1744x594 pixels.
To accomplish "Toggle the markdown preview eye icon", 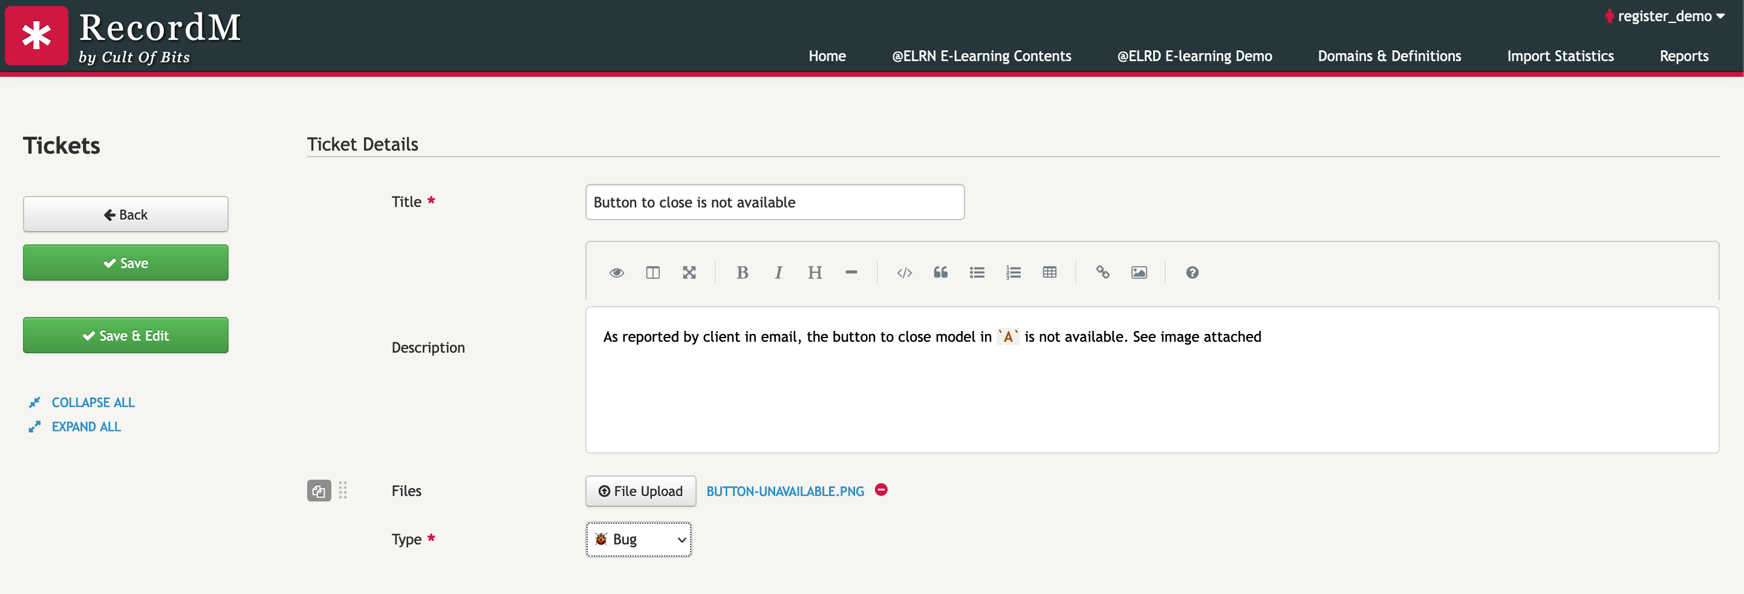I will [x=616, y=272].
